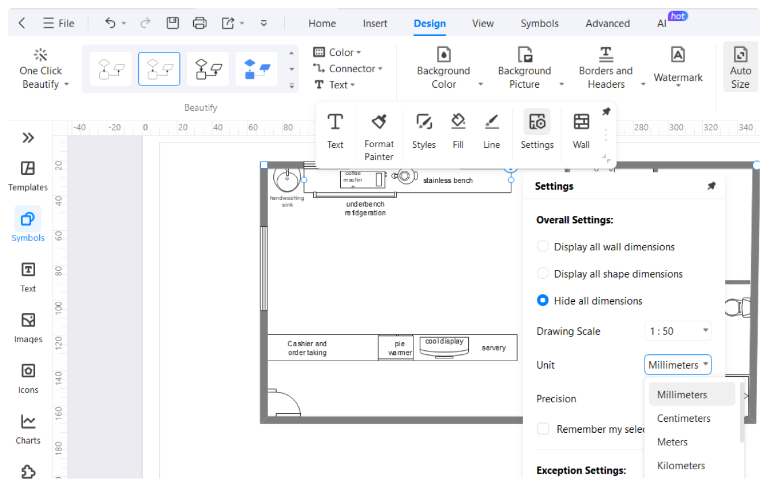Click the Background Color icon
768x487 pixels.
[444, 55]
